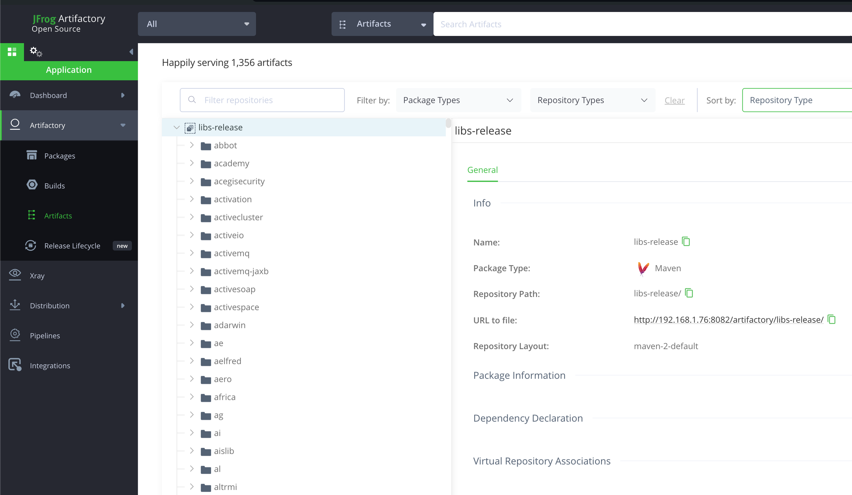Open the Administration gear icon

point(36,52)
